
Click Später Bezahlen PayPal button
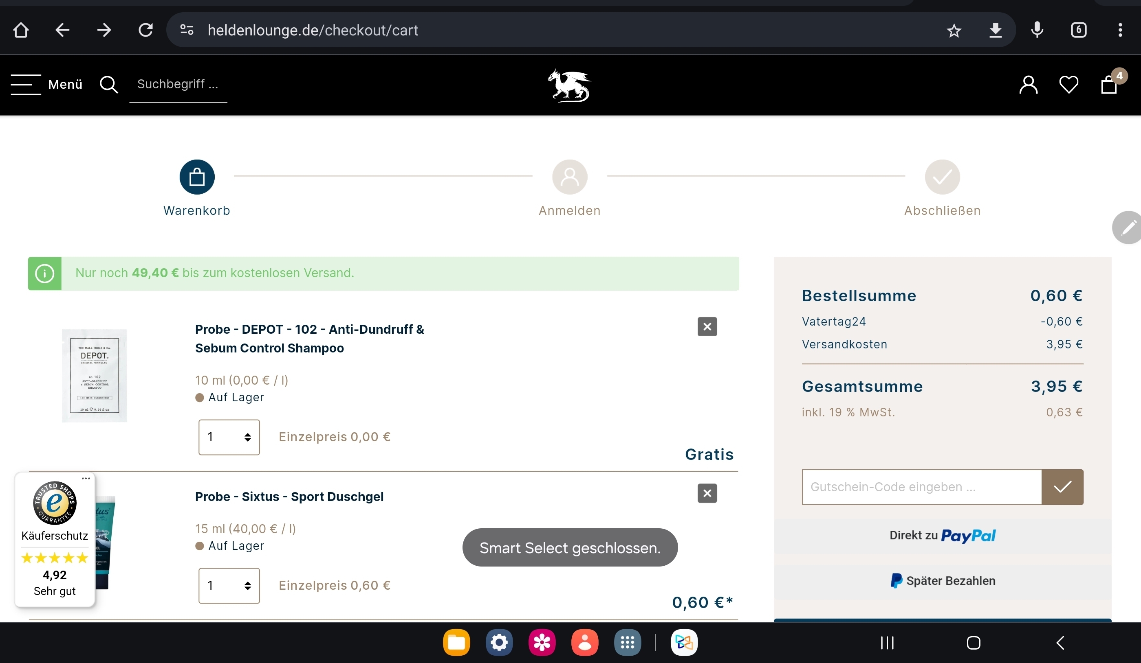pos(942,581)
